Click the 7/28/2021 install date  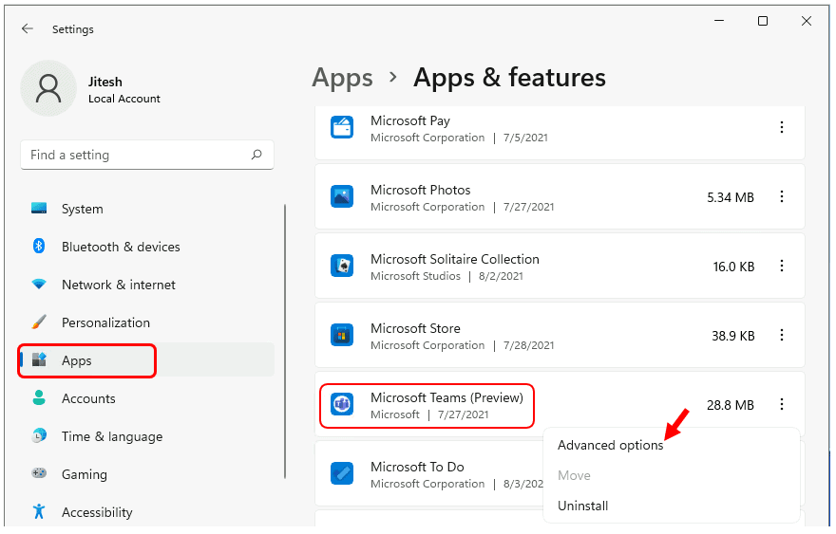point(529,345)
